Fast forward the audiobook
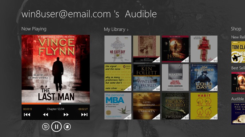This screenshot has width=245, height=137. click(x=66, y=115)
